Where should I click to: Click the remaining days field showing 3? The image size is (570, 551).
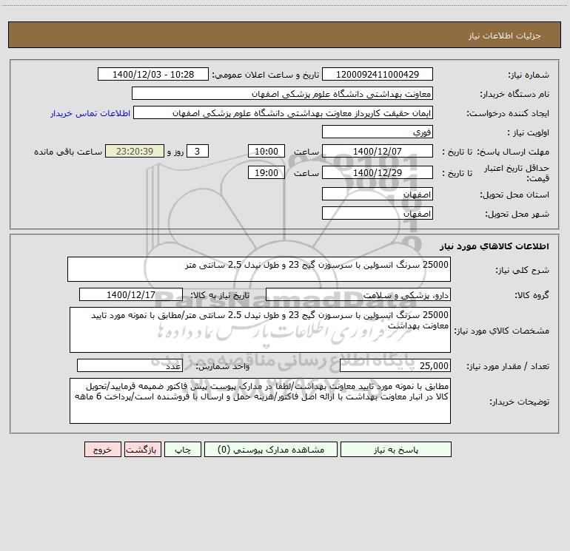click(198, 151)
